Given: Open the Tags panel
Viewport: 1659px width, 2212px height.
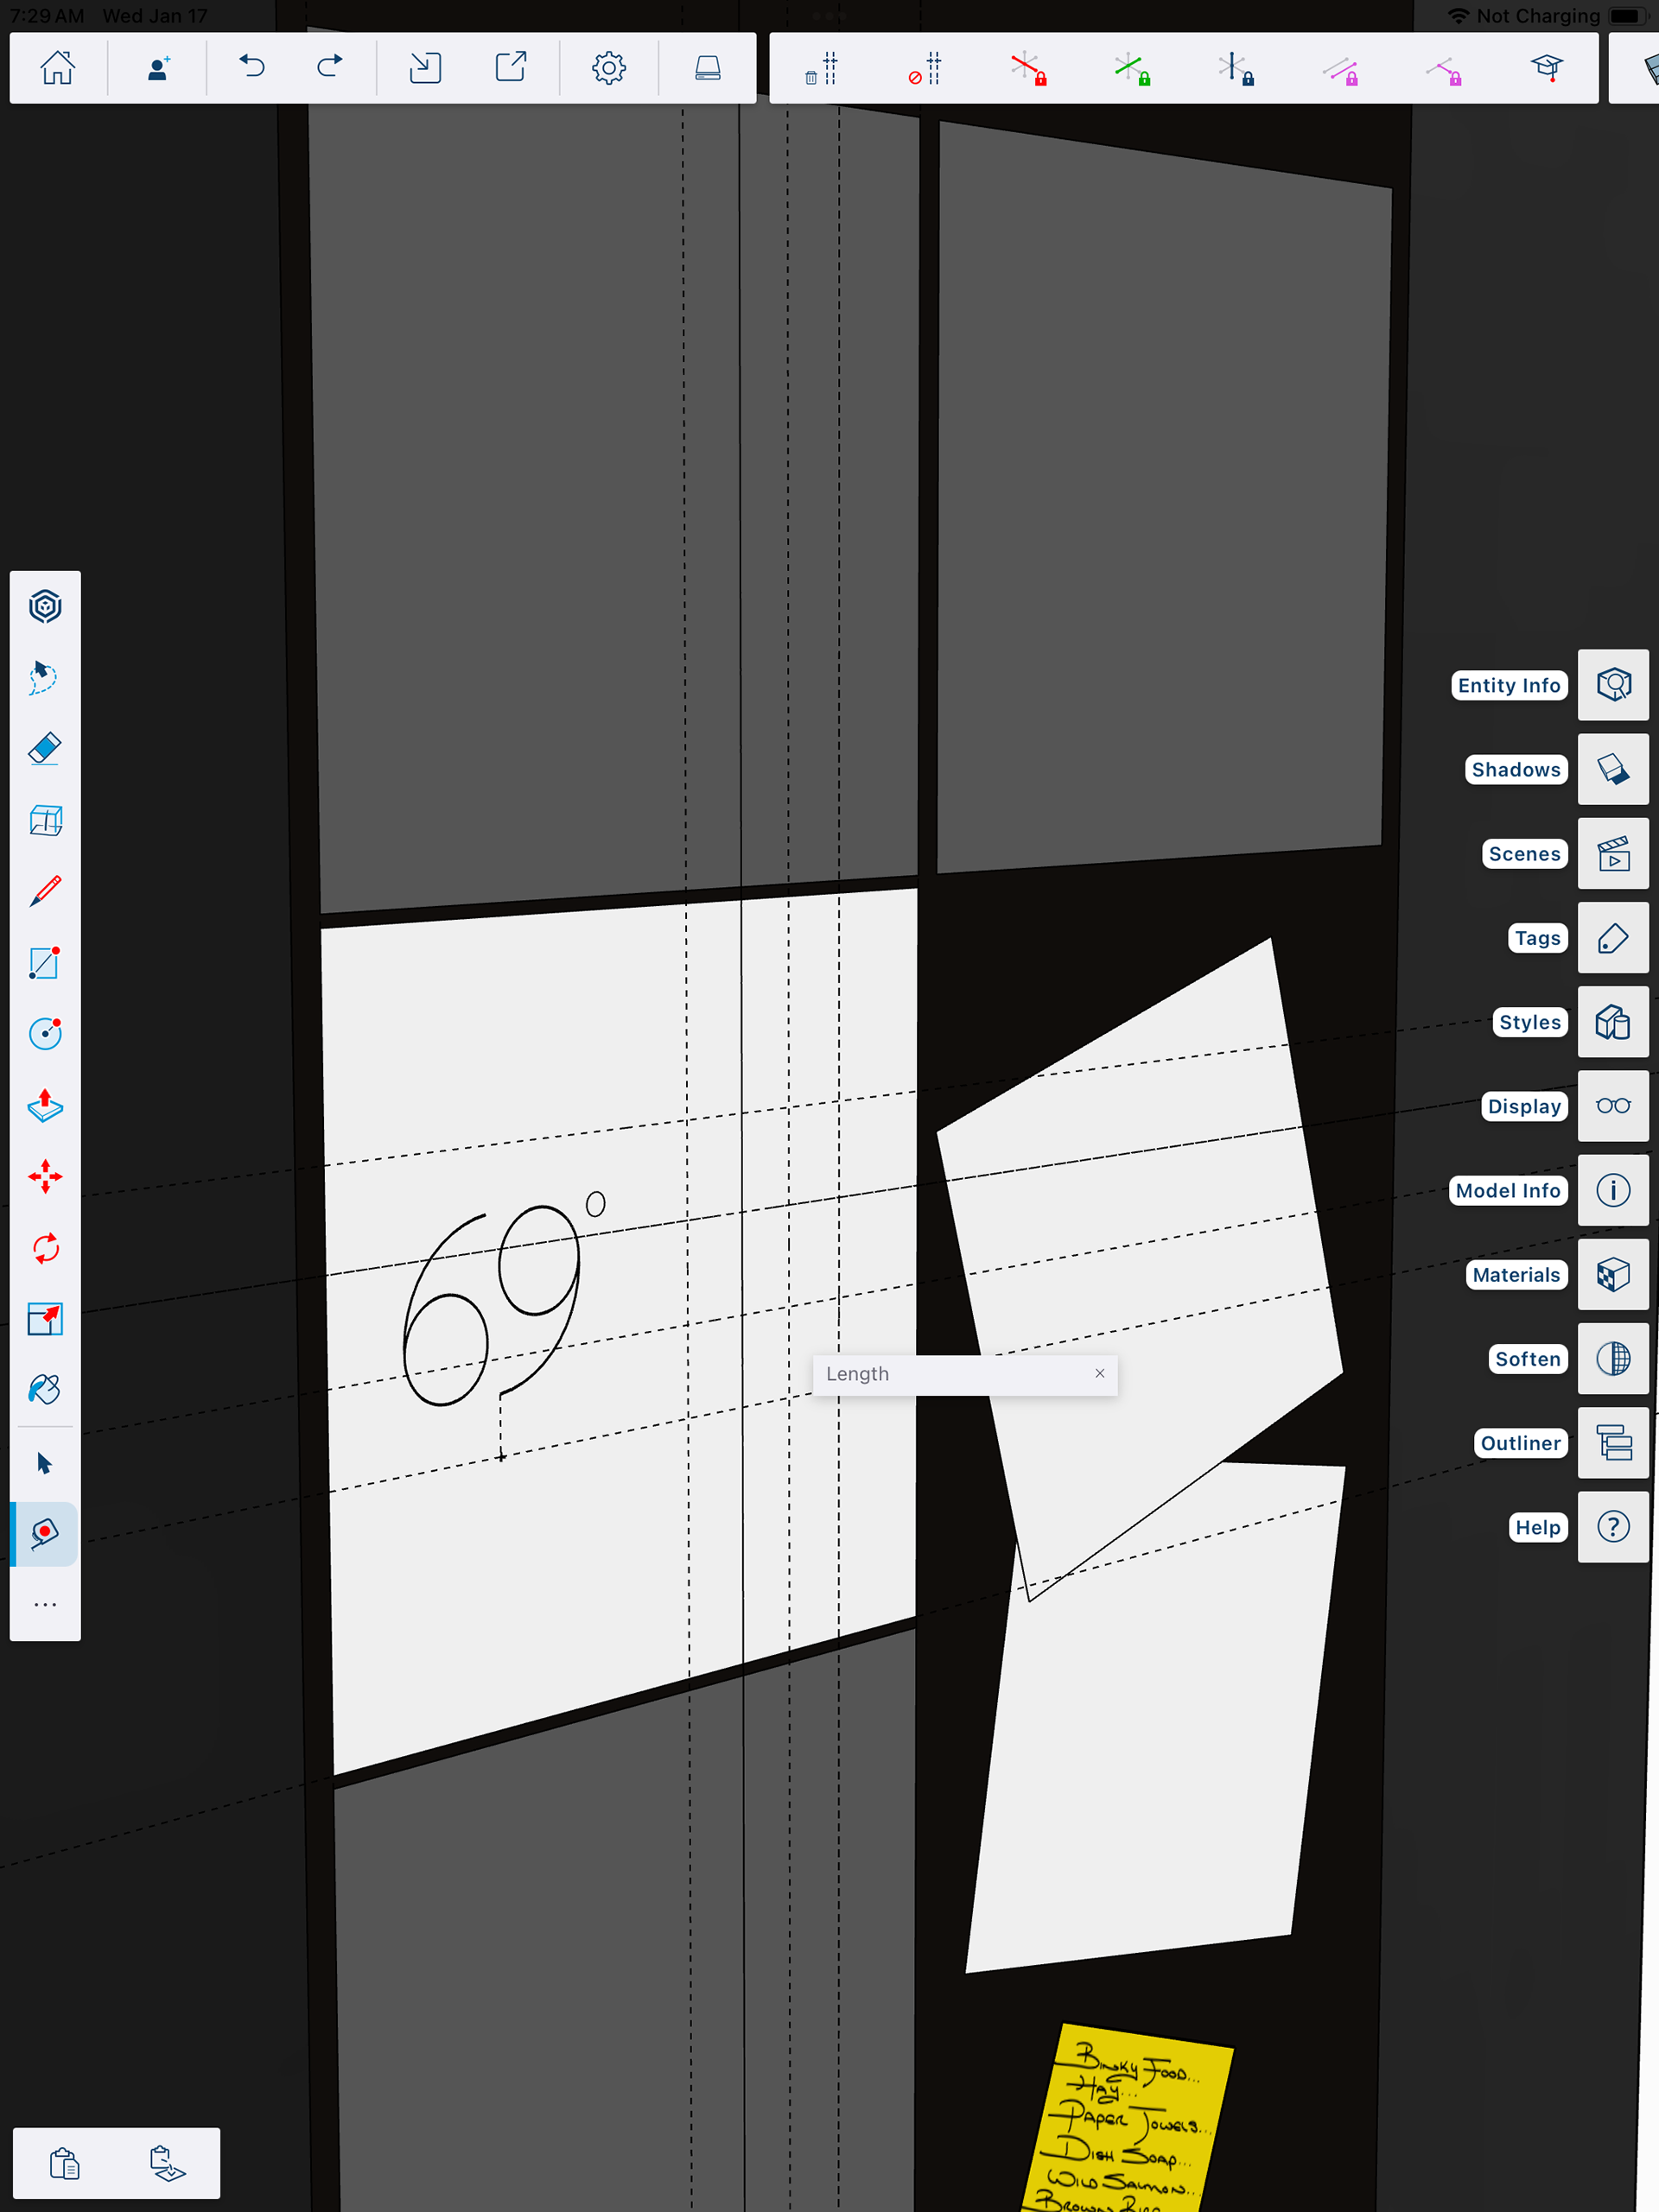Looking at the screenshot, I should (1613, 938).
